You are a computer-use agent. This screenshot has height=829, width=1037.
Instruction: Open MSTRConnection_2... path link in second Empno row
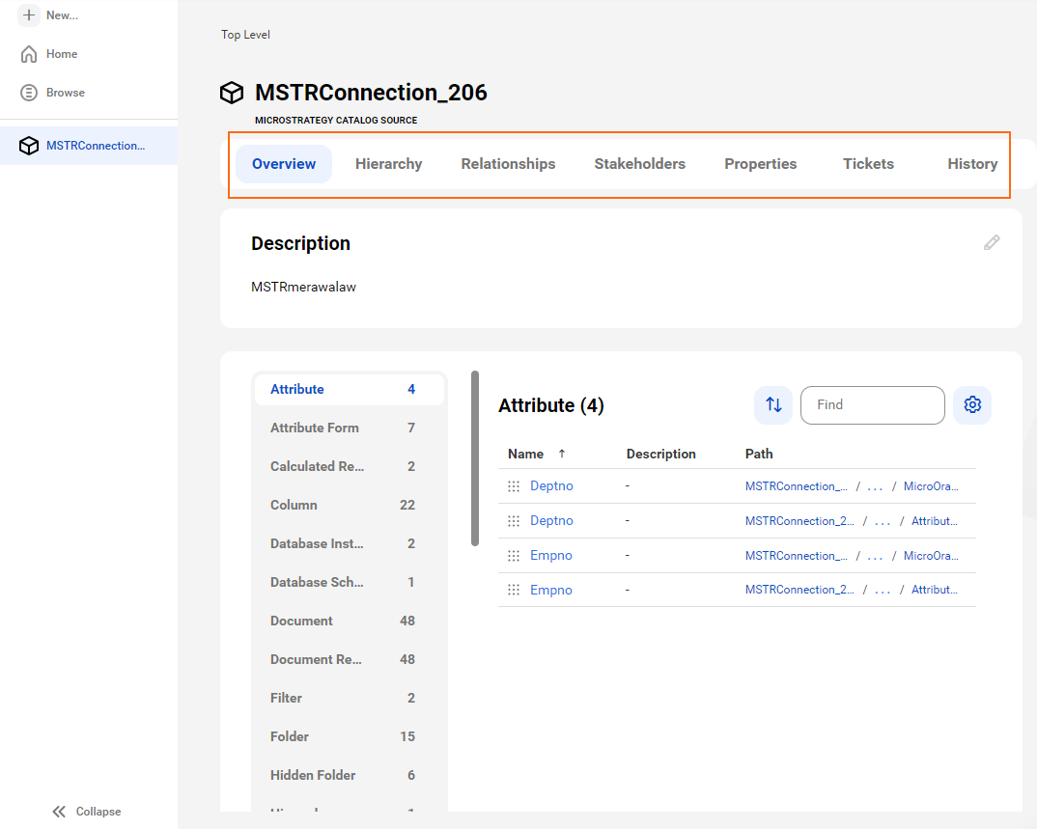click(x=799, y=589)
